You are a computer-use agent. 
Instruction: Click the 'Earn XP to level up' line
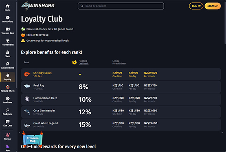(37, 35)
